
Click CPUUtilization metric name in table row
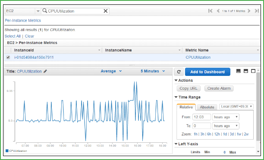tap(198, 57)
